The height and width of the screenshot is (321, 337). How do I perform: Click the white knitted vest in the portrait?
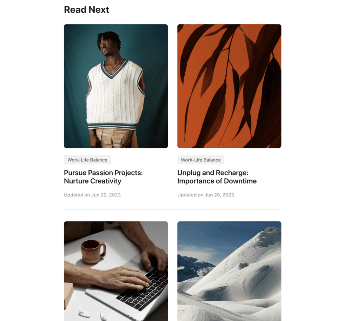click(x=115, y=94)
